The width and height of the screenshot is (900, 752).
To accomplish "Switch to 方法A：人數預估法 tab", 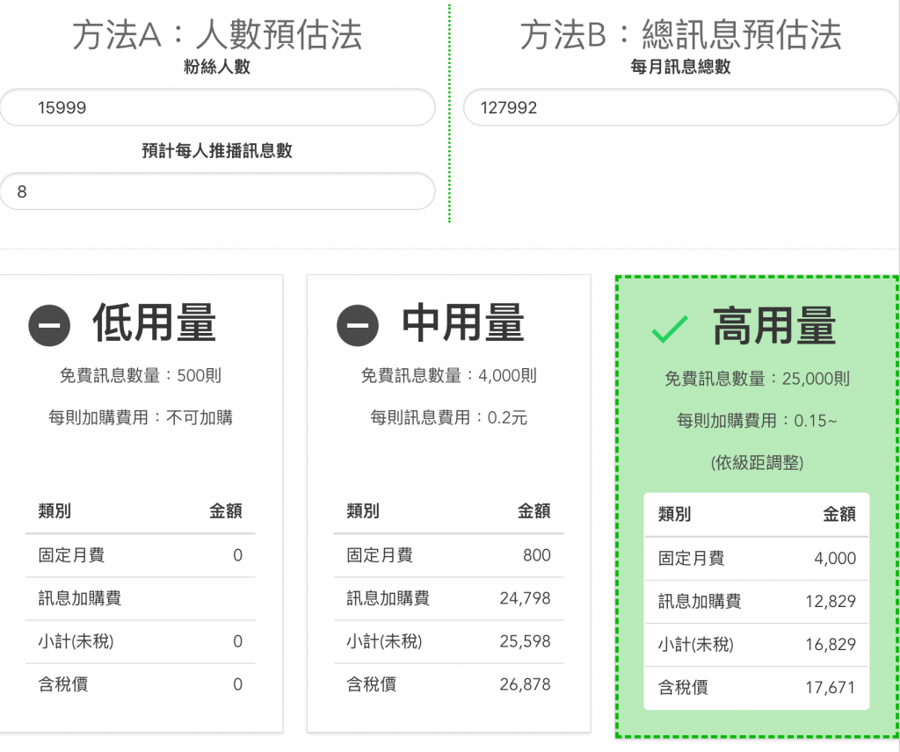I will (x=217, y=36).
